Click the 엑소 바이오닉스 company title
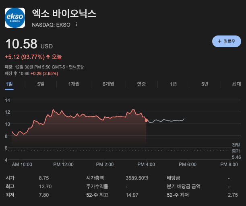 (64, 13)
